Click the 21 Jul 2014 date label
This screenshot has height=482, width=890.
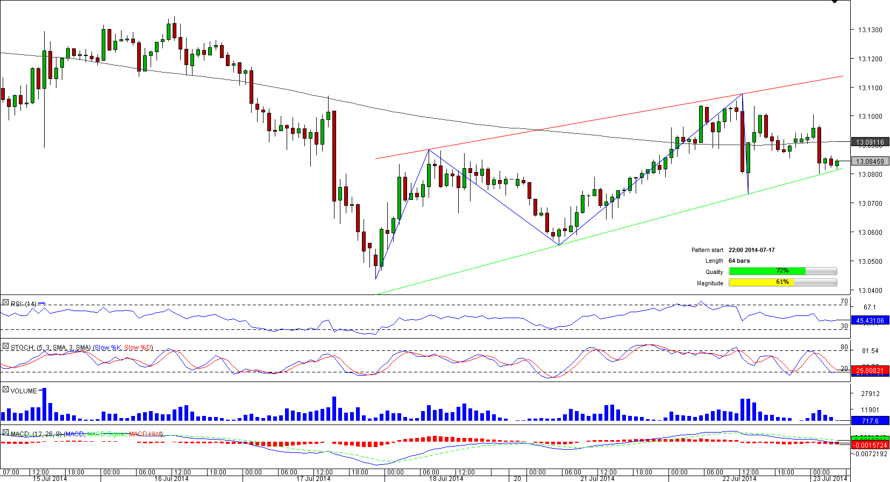[x=597, y=478]
